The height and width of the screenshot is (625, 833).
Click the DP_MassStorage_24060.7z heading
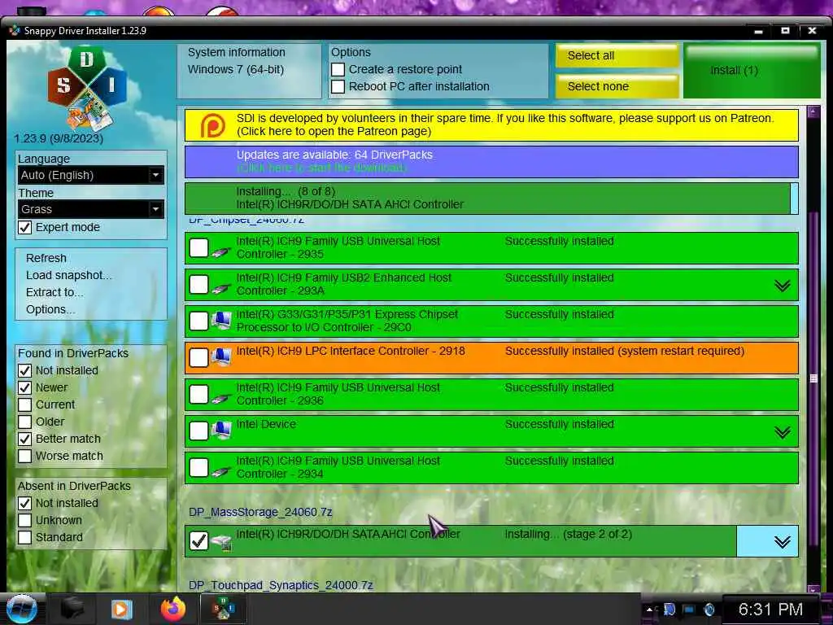pos(260,513)
